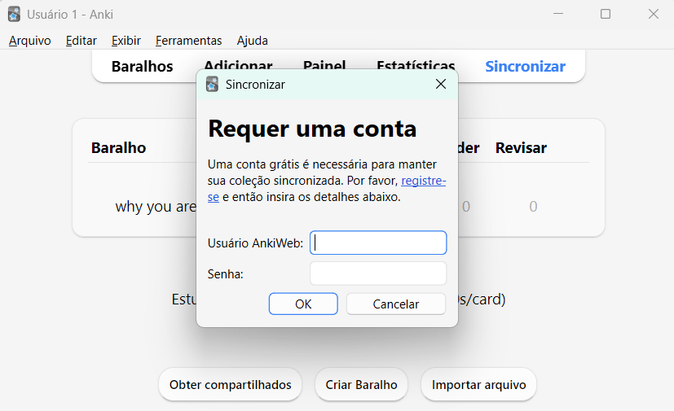Click the Anki app icon in title bar

pos(14,14)
